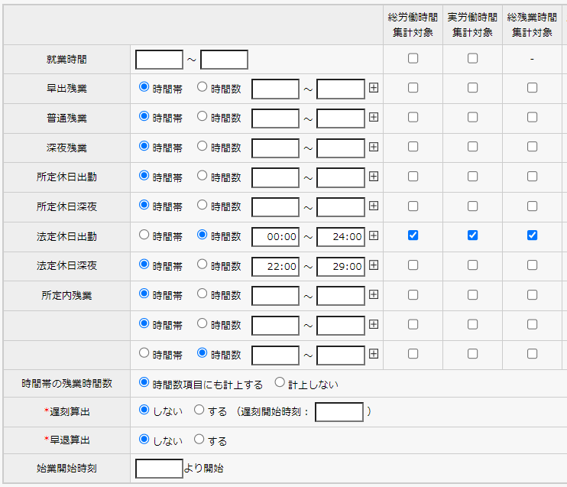Choose 計上しない for 時間帯の残業時間数
This screenshot has width=567, height=487.
pyautogui.click(x=280, y=383)
